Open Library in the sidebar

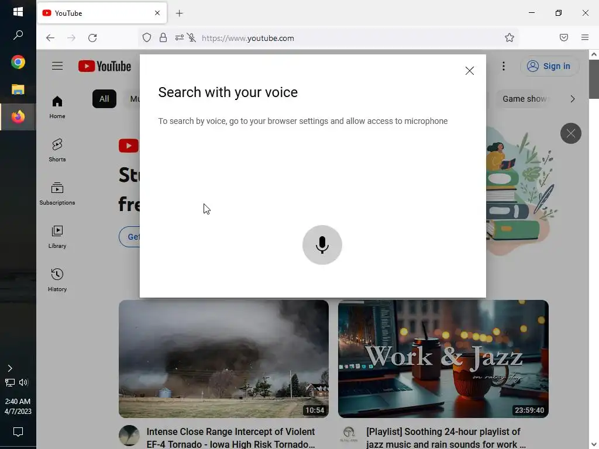(57, 237)
